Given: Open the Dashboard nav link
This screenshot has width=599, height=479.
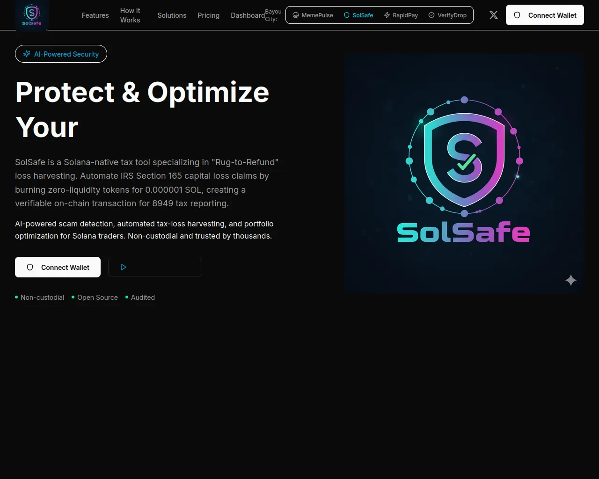Looking at the screenshot, I should point(248,15).
